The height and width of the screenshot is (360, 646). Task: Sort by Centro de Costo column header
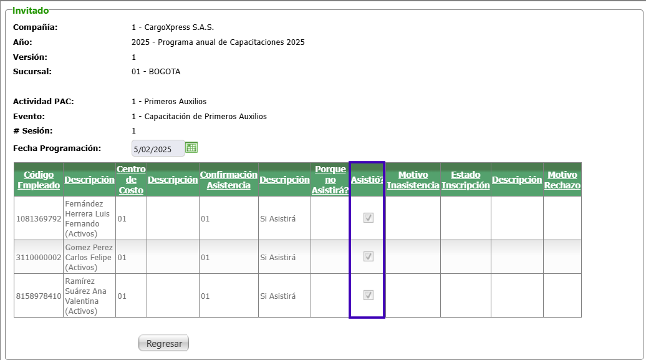(x=131, y=180)
